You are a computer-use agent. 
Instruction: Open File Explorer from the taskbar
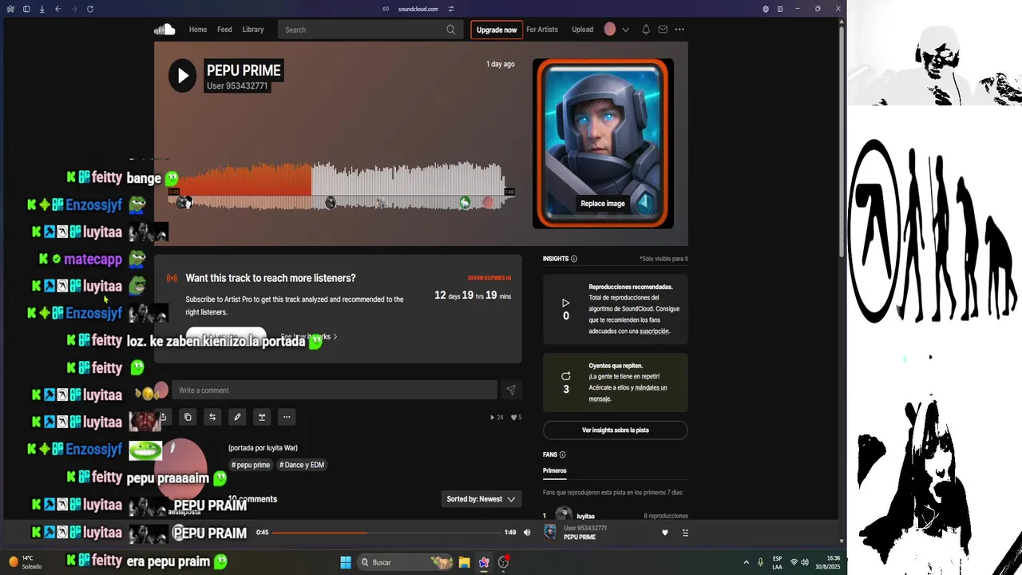[x=464, y=562]
